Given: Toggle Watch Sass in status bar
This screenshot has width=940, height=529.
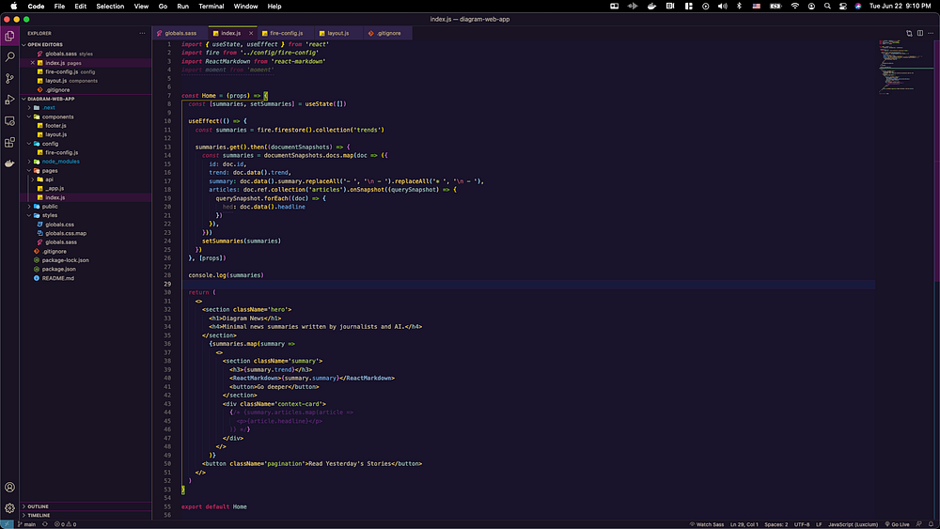Looking at the screenshot, I should click(x=705, y=524).
